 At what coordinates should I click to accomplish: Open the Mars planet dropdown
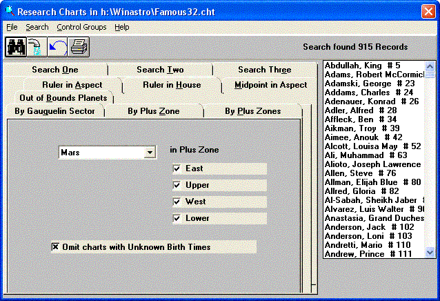tap(150, 153)
